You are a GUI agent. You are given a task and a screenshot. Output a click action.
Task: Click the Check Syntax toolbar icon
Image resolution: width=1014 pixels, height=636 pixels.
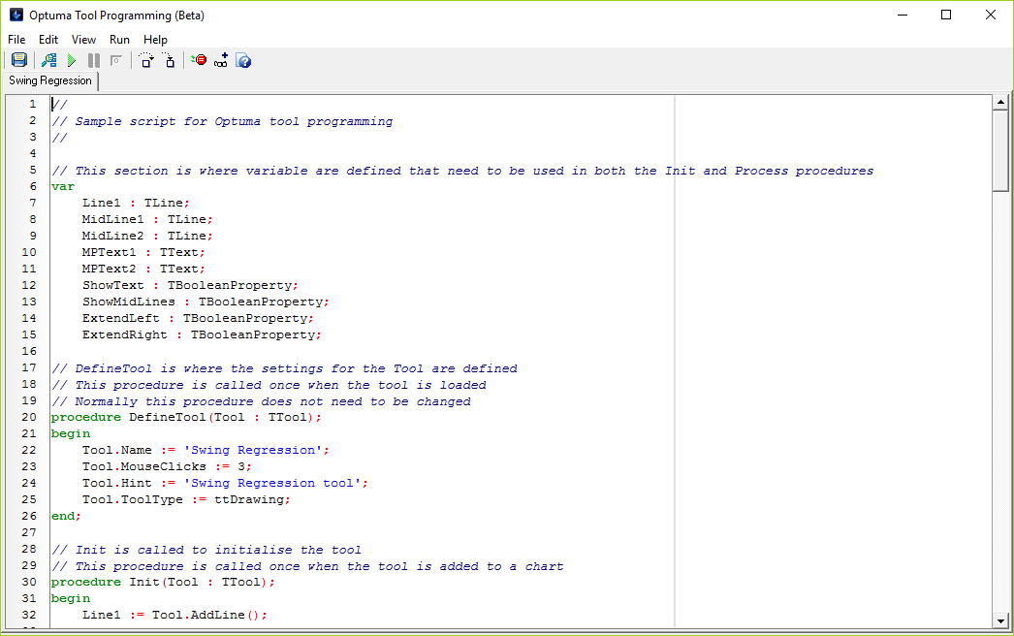48,60
